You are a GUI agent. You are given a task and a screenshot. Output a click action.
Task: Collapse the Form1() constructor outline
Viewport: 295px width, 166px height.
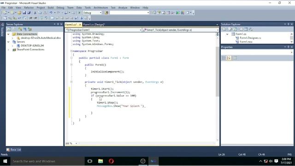(71, 65)
